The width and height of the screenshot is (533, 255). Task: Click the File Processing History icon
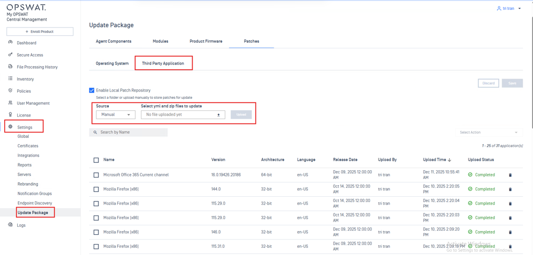pos(10,67)
